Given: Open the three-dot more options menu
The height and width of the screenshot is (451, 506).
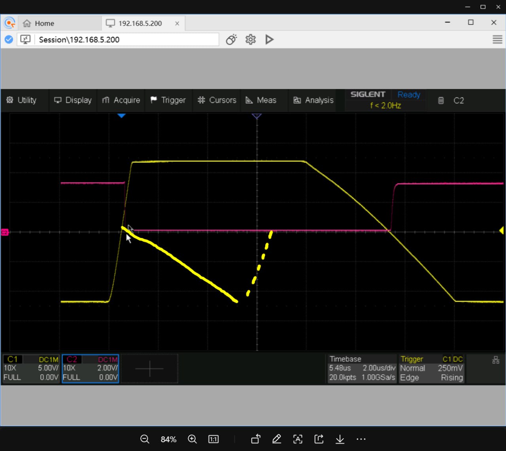Looking at the screenshot, I should [361, 439].
